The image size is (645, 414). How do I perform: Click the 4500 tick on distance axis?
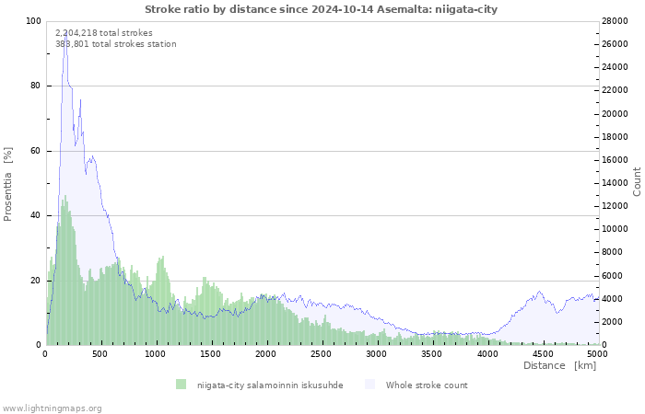[x=542, y=354]
